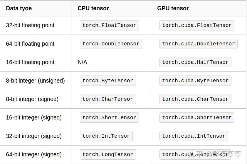The height and width of the screenshot is (164, 247).
Task: Click the "16-bit floating point" row label
Action: (30, 62)
